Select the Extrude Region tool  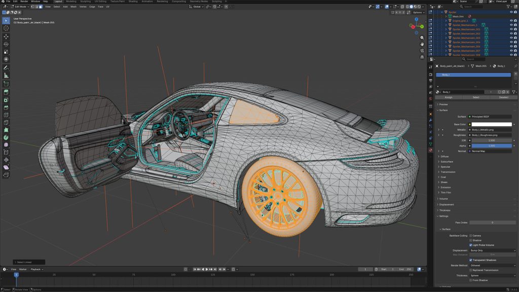6,92
